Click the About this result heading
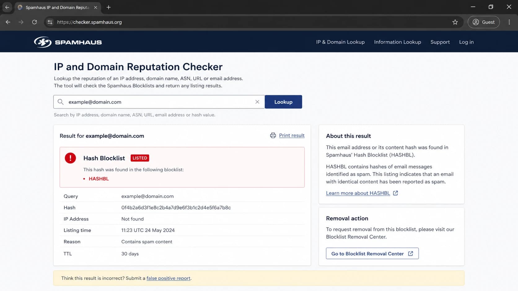The image size is (518, 291). click(x=348, y=136)
